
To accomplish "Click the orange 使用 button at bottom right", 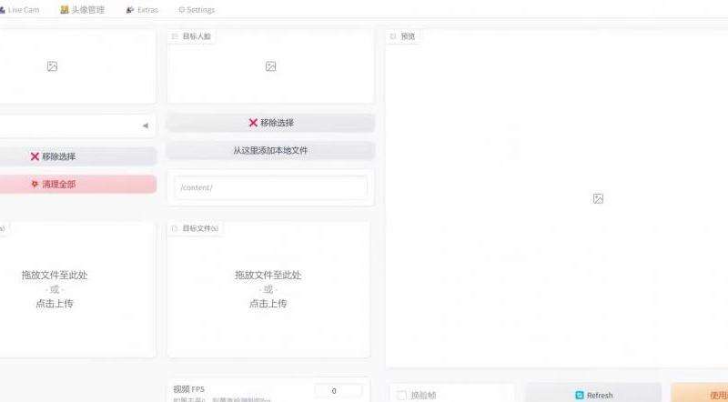I will 700,394.
